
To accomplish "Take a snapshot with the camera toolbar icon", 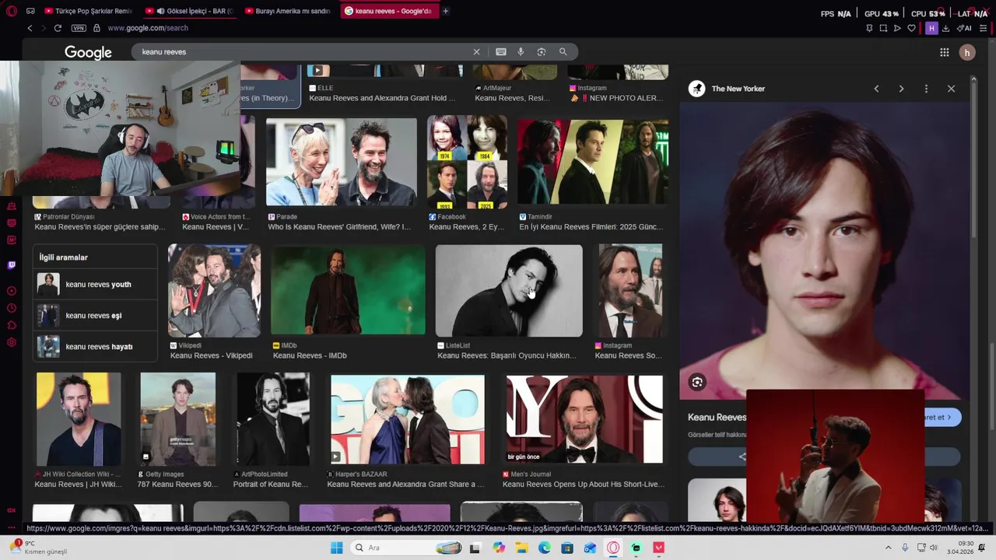I will (883, 28).
